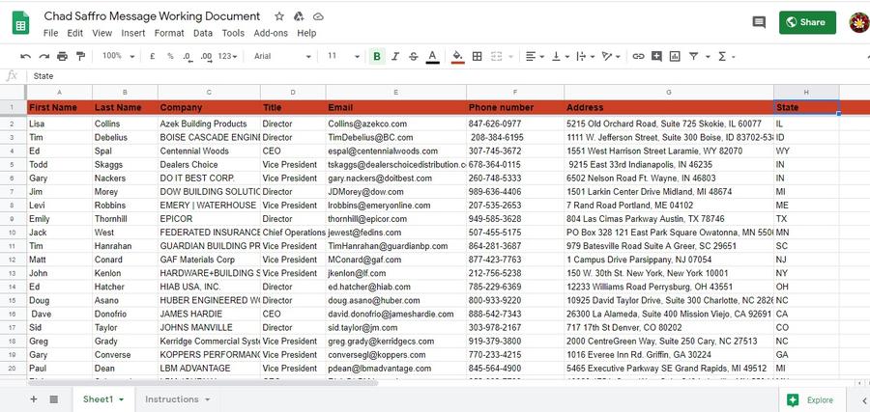Screen dimensions: 870x412
Task: Open the font size 11 dropdown
Action: [343, 56]
